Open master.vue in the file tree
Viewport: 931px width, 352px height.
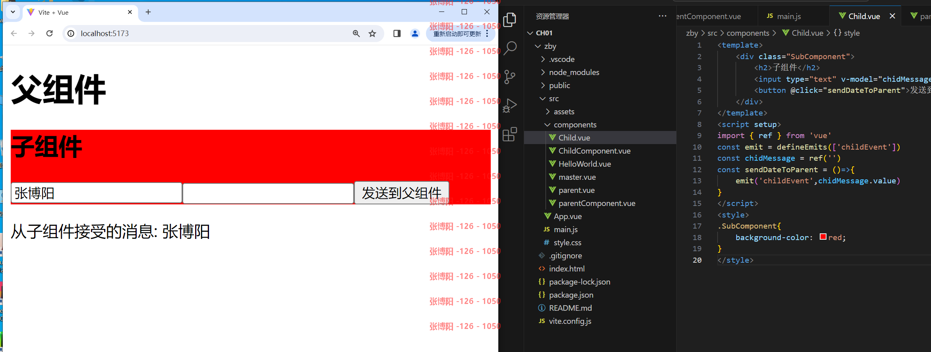click(600, 177)
